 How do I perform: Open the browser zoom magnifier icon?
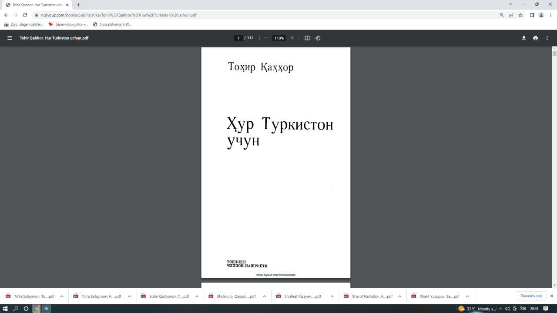tap(502, 15)
